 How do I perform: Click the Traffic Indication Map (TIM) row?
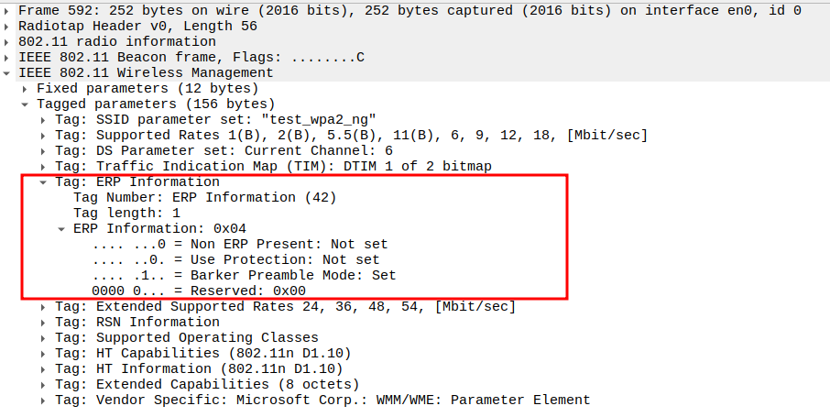(x=273, y=167)
